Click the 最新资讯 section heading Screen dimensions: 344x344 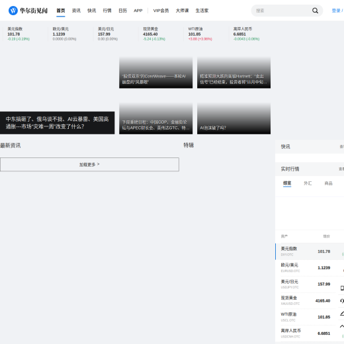pos(11,146)
